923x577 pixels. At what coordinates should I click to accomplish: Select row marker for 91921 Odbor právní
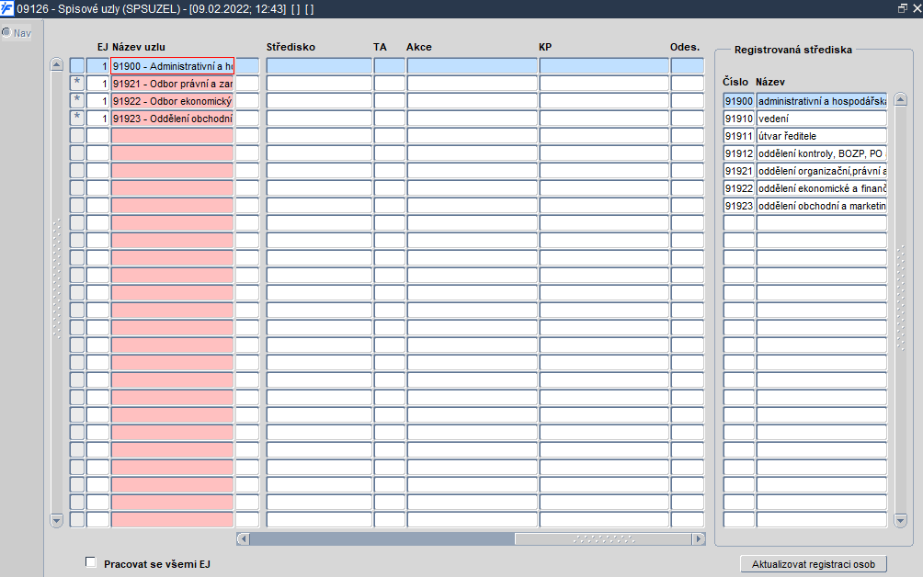point(77,84)
